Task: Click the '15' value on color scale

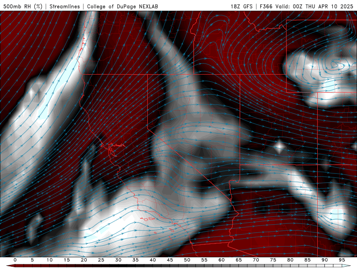Action: click(66, 260)
